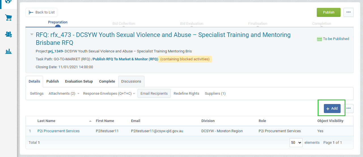Click the green Publish button
Image resolution: width=363 pixels, height=157 pixels.
328,12
